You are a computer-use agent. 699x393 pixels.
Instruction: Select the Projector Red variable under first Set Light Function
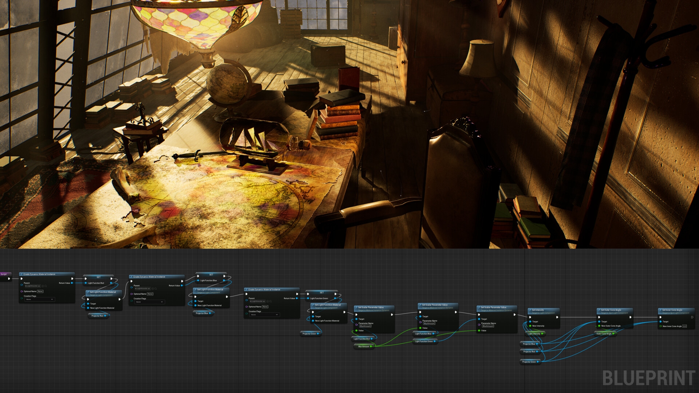[x=98, y=316]
